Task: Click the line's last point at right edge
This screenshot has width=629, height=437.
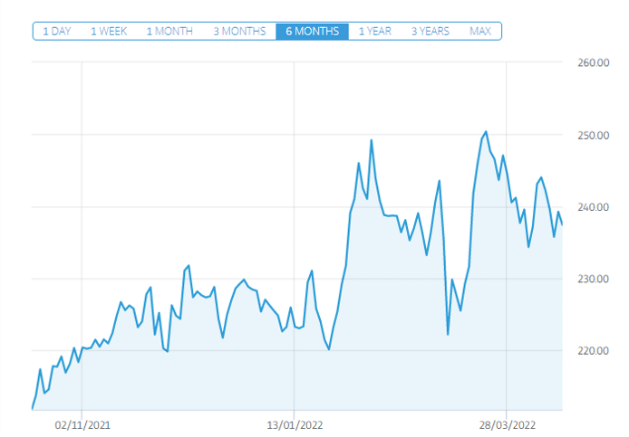Action: coord(562,225)
